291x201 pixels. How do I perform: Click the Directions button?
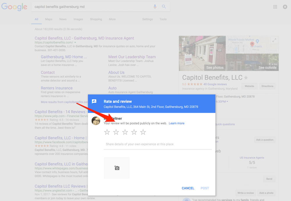(x=267, y=86)
